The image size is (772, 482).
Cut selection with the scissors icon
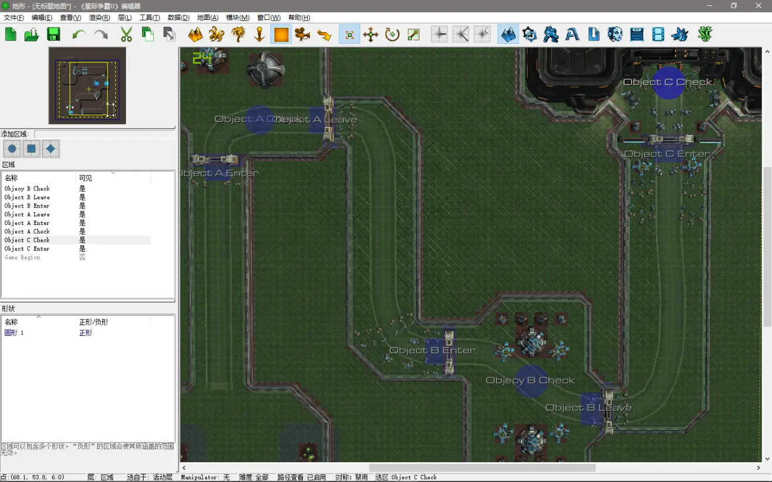pyautogui.click(x=126, y=34)
